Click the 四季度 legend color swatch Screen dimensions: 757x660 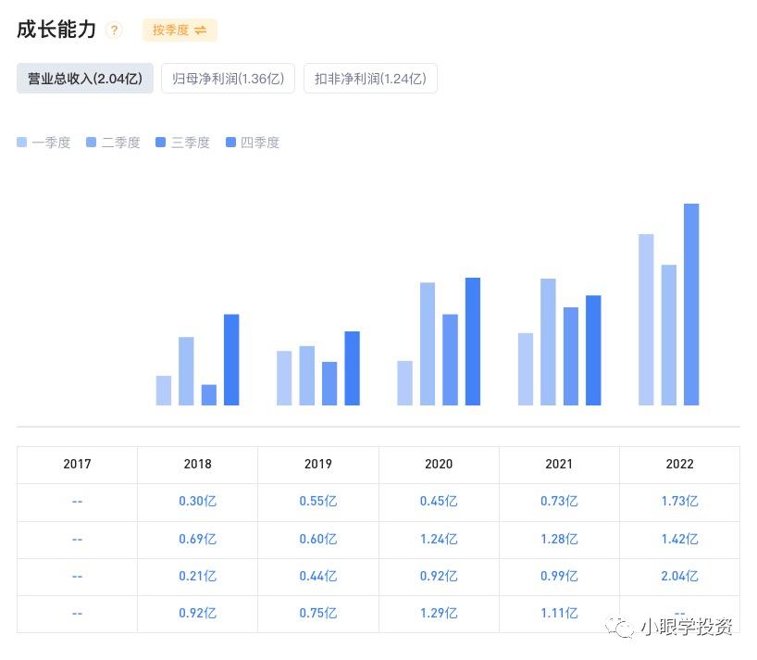point(230,142)
